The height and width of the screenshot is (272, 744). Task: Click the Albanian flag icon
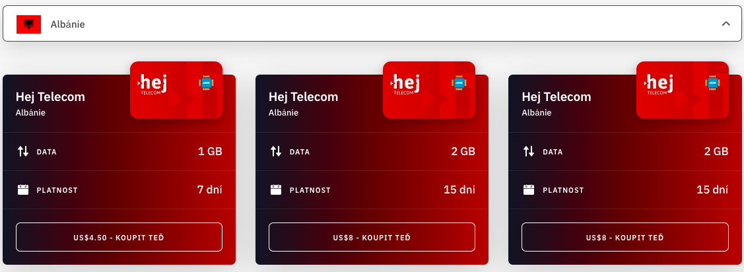(x=28, y=24)
